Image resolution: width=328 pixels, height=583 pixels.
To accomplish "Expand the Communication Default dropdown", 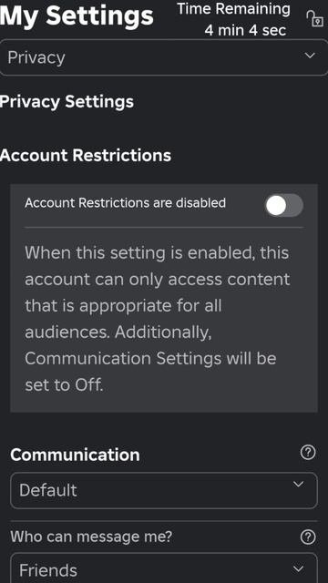I will (164, 490).
